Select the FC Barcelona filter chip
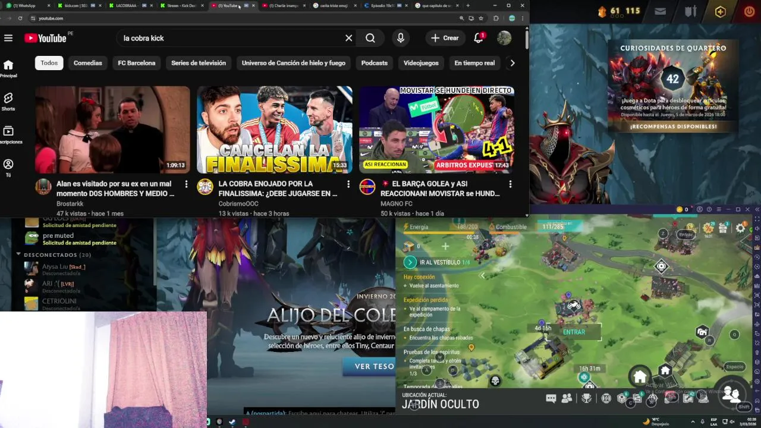The image size is (761, 428). coord(137,63)
